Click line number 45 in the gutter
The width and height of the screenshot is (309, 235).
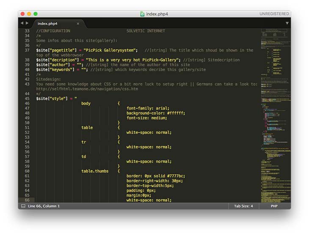27,98
